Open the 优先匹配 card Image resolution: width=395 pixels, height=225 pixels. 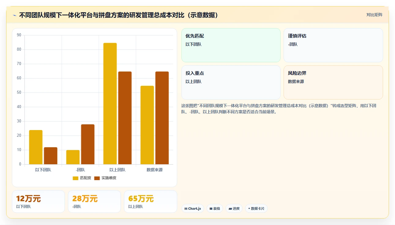coord(231,45)
